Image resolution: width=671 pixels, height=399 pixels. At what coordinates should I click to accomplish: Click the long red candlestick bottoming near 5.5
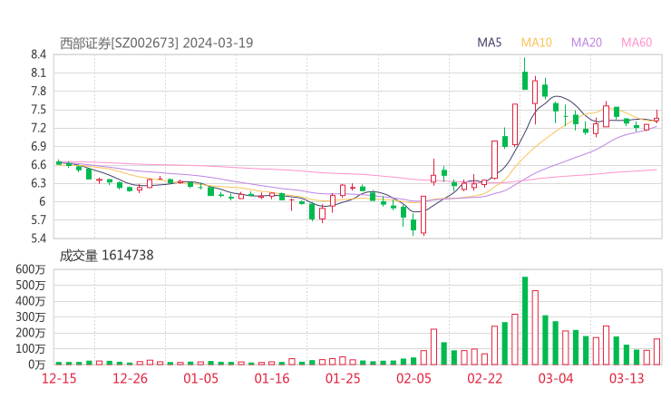(x=423, y=215)
